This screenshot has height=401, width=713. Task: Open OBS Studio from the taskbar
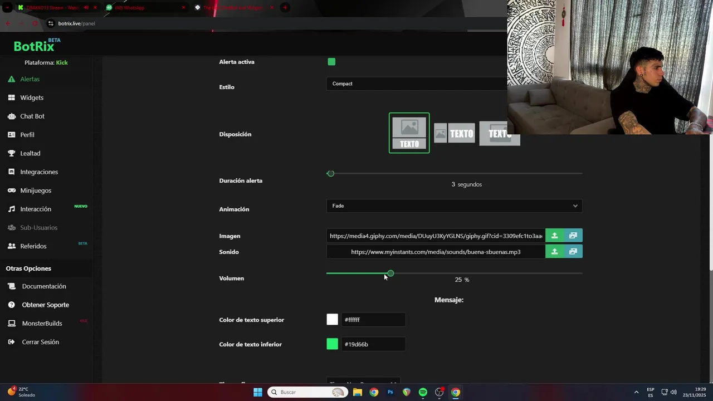(439, 392)
